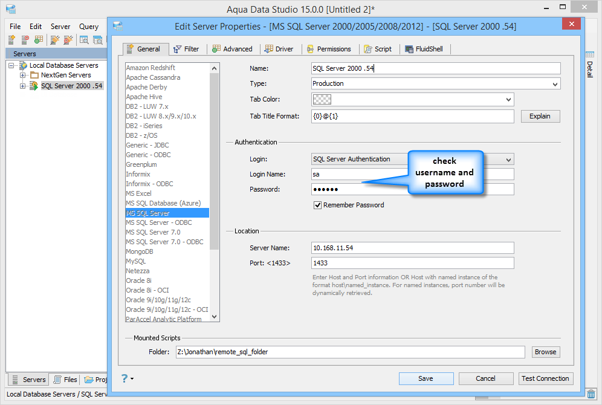Switch to the Driver tab

[279, 49]
